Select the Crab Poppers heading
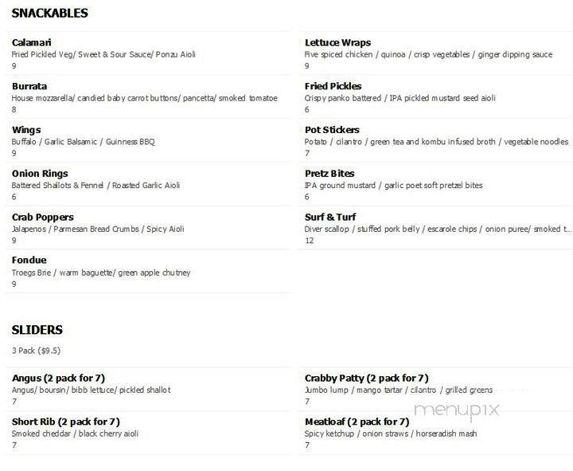The image size is (573, 471). pyautogui.click(x=43, y=217)
